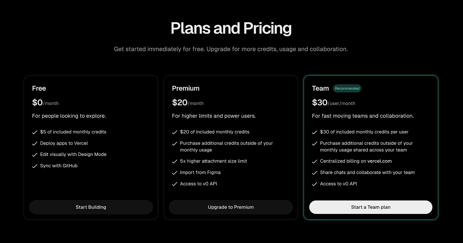Click checkmark beside $20 of included monthly credits
Viewport: 463px width, 243px height.
pyautogui.click(x=175, y=132)
